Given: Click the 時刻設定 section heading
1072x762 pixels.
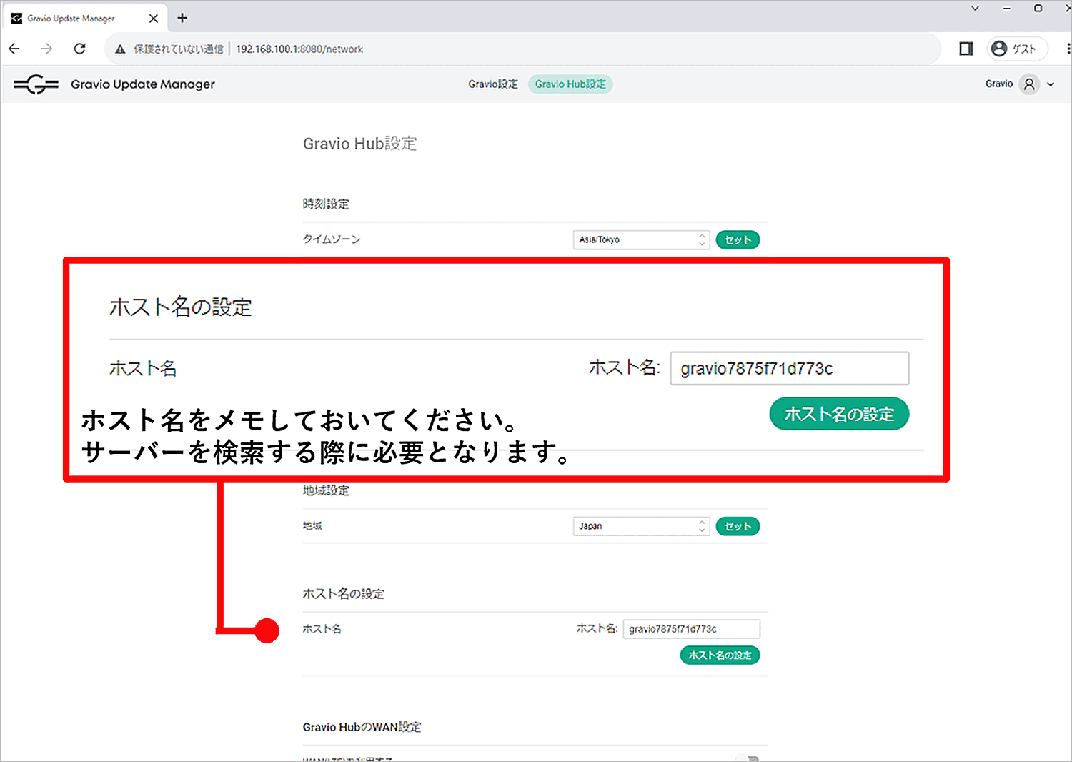Looking at the screenshot, I should click(x=326, y=204).
